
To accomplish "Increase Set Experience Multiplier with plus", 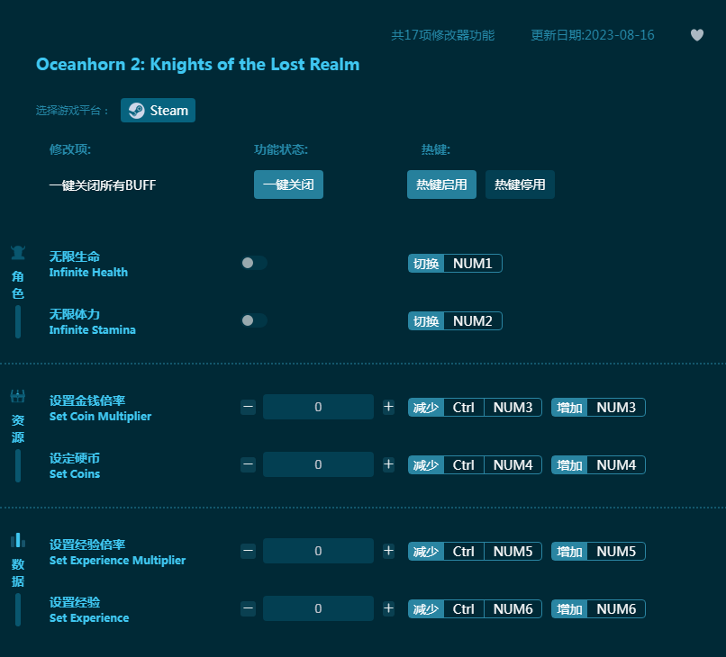I will tap(388, 551).
